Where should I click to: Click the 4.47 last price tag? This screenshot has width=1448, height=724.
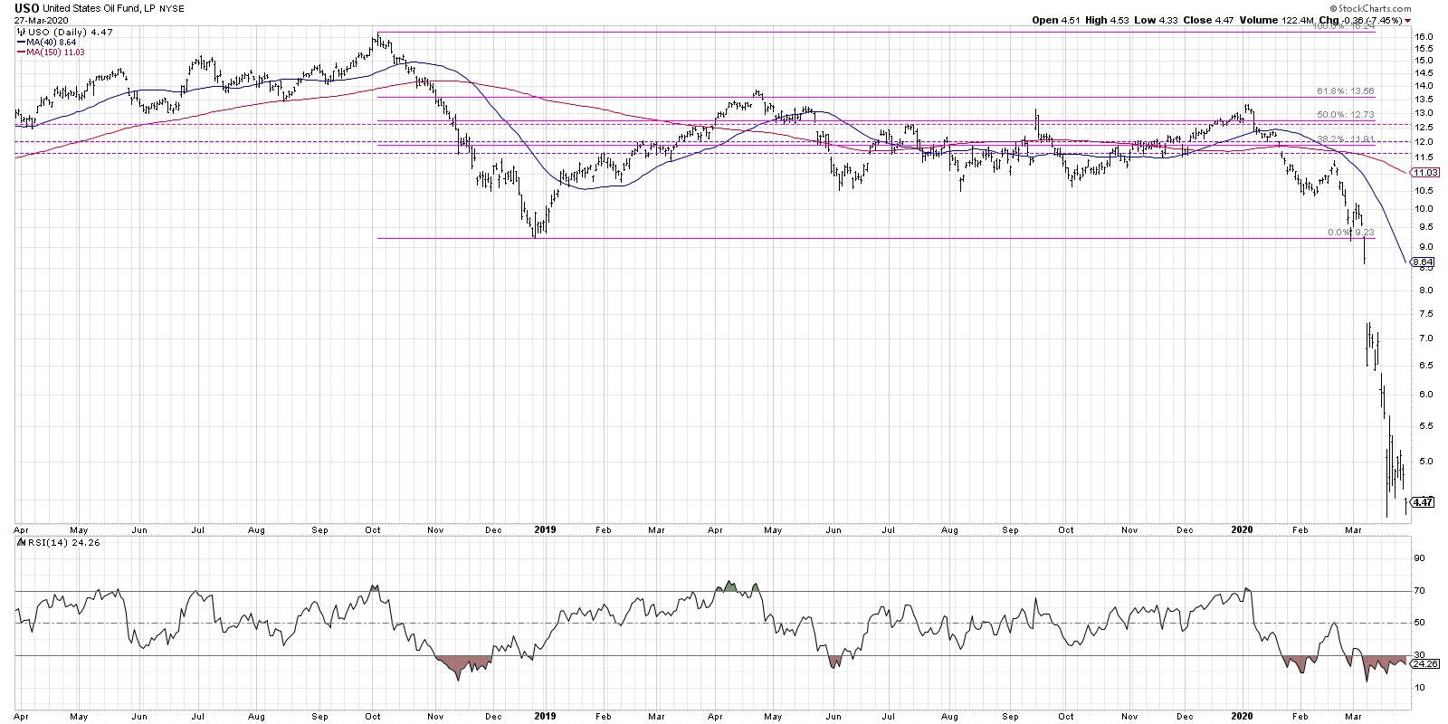pyautogui.click(x=1423, y=502)
